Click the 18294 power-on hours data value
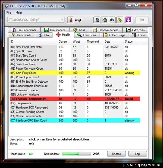Image resolution: width=163 pixels, height=168 pixels. tap(108, 69)
